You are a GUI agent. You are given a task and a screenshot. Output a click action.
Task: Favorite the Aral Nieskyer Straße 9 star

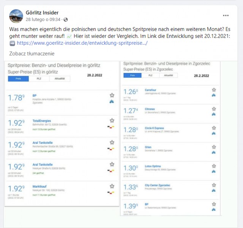112,164
